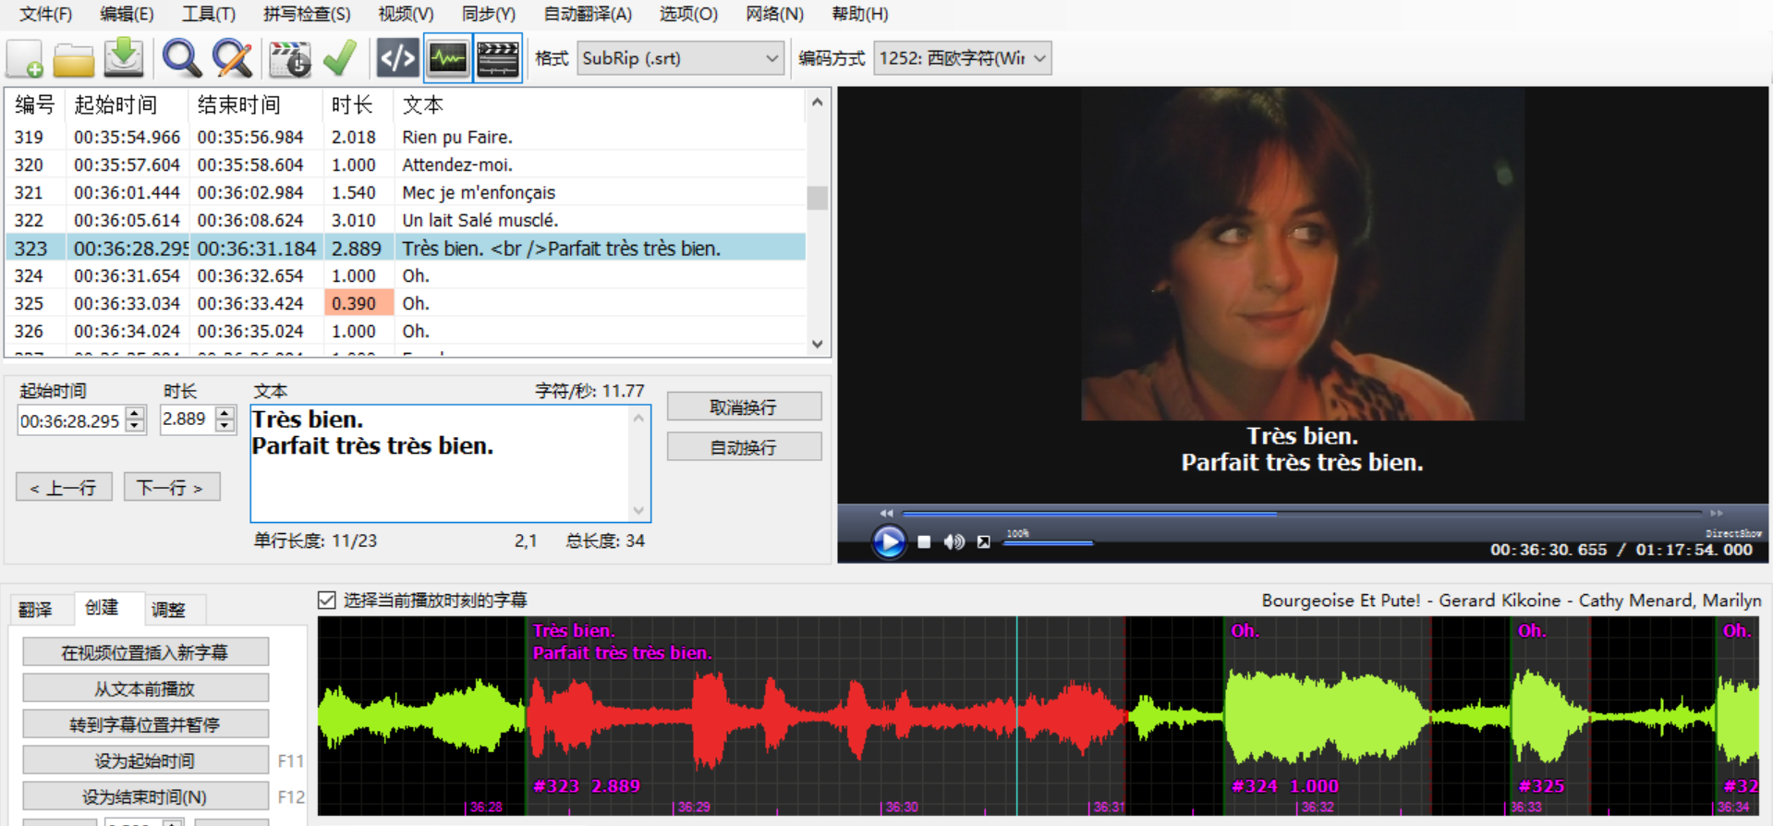Open the 工具(T) menu
1773x826 pixels.
coord(208,14)
